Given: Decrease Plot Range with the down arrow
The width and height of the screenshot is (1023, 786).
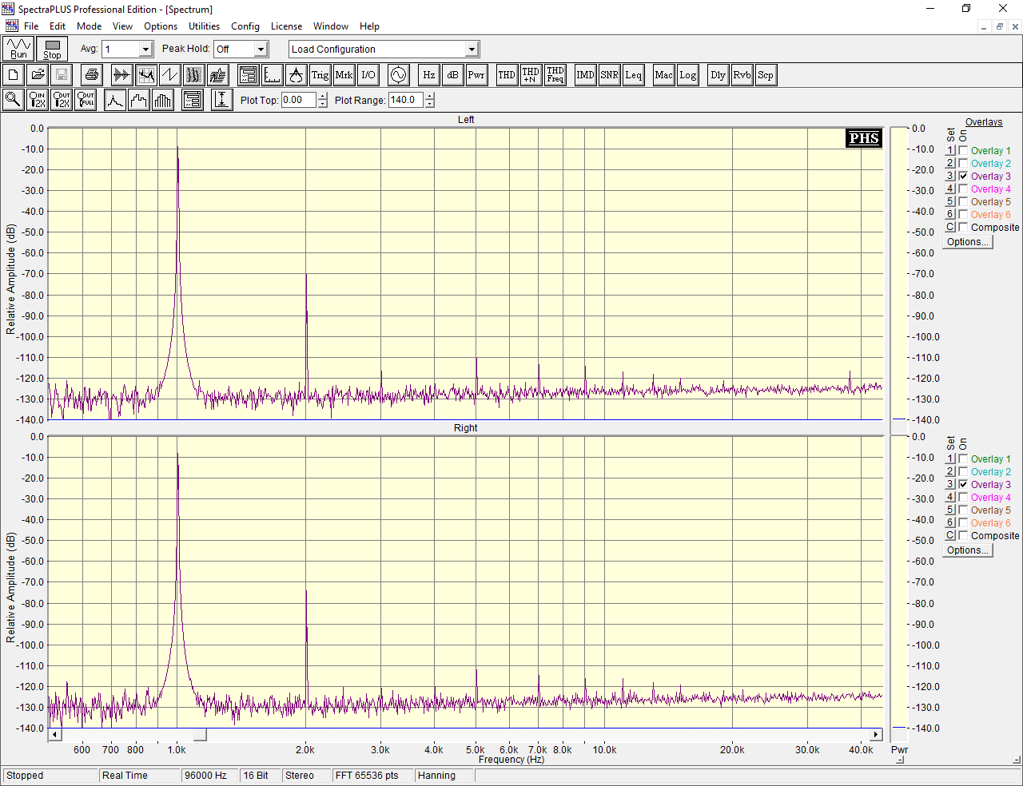Looking at the screenshot, I should [430, 104].
